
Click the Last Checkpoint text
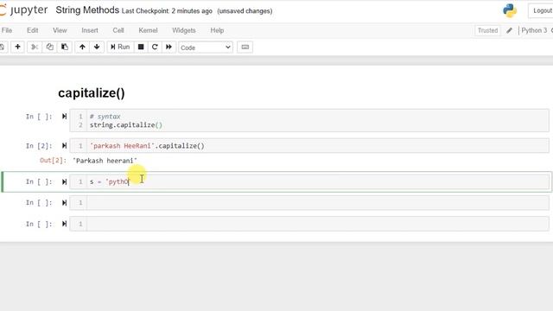tap(167, 11)
